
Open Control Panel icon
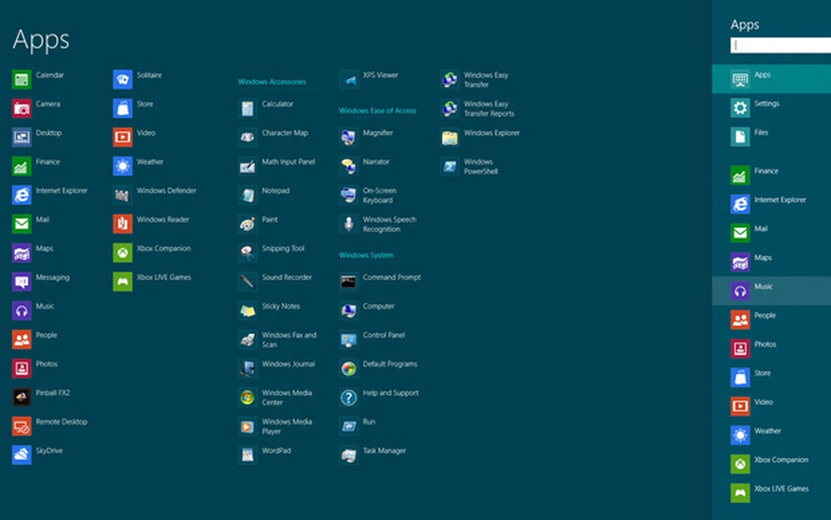pyautogui.click(x=349, y=339)
